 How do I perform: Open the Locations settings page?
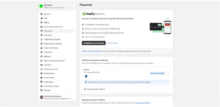pyautogui.click(x=57, y=52)
